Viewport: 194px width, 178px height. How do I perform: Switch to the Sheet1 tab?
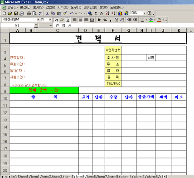point(23,176)
